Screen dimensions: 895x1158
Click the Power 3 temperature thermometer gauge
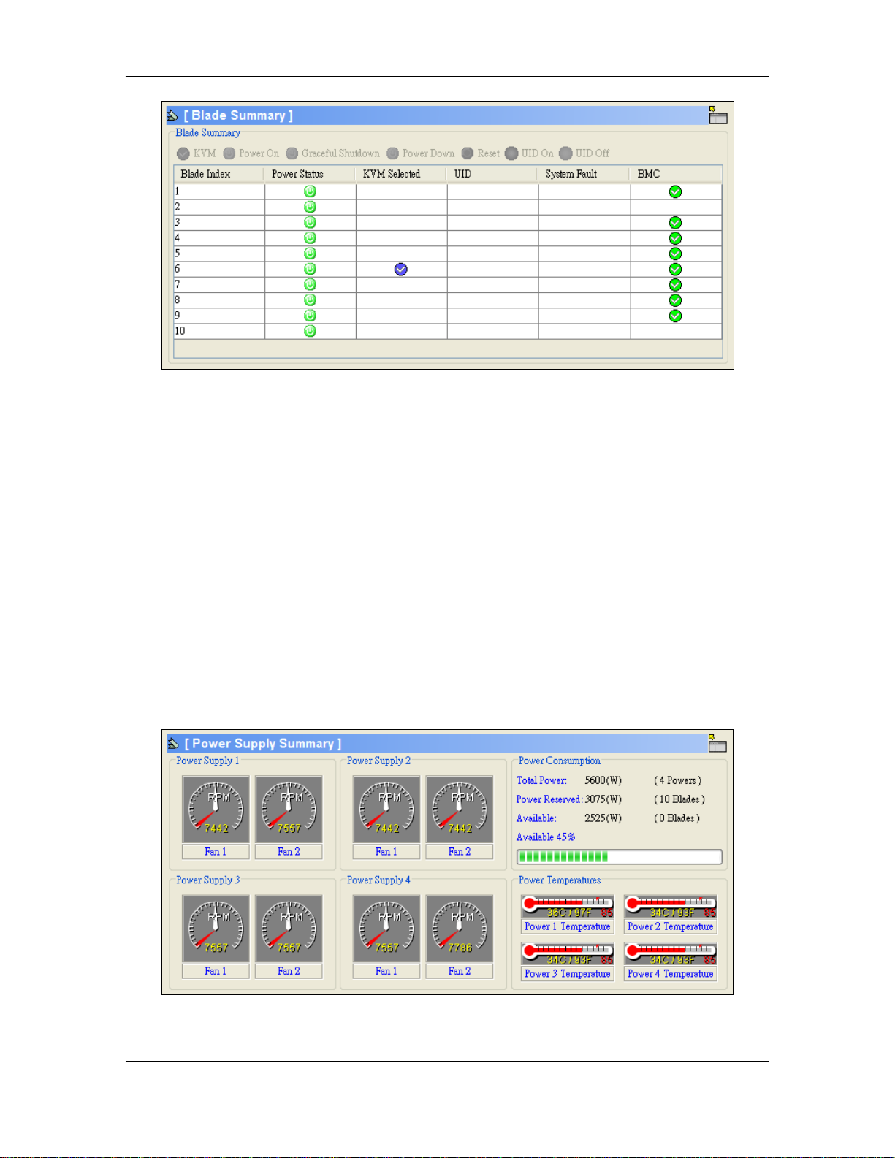click(568, 954)
